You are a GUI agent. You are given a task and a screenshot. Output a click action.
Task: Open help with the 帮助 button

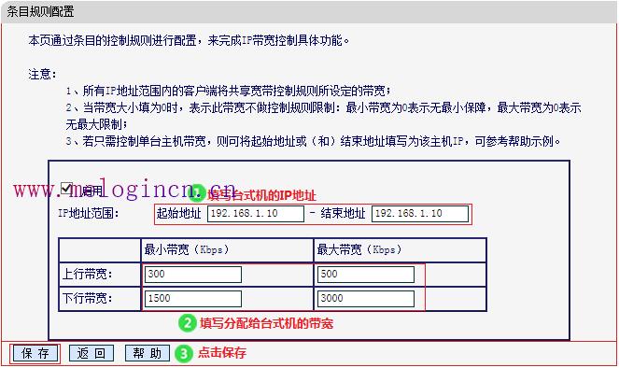coord(148,353)
